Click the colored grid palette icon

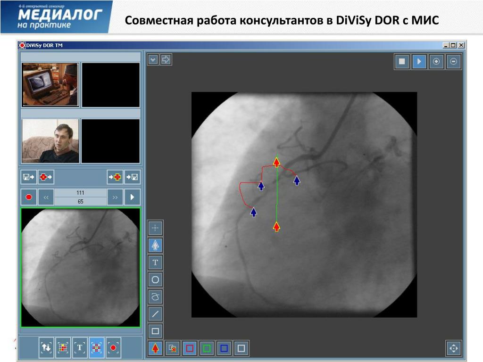63,347
